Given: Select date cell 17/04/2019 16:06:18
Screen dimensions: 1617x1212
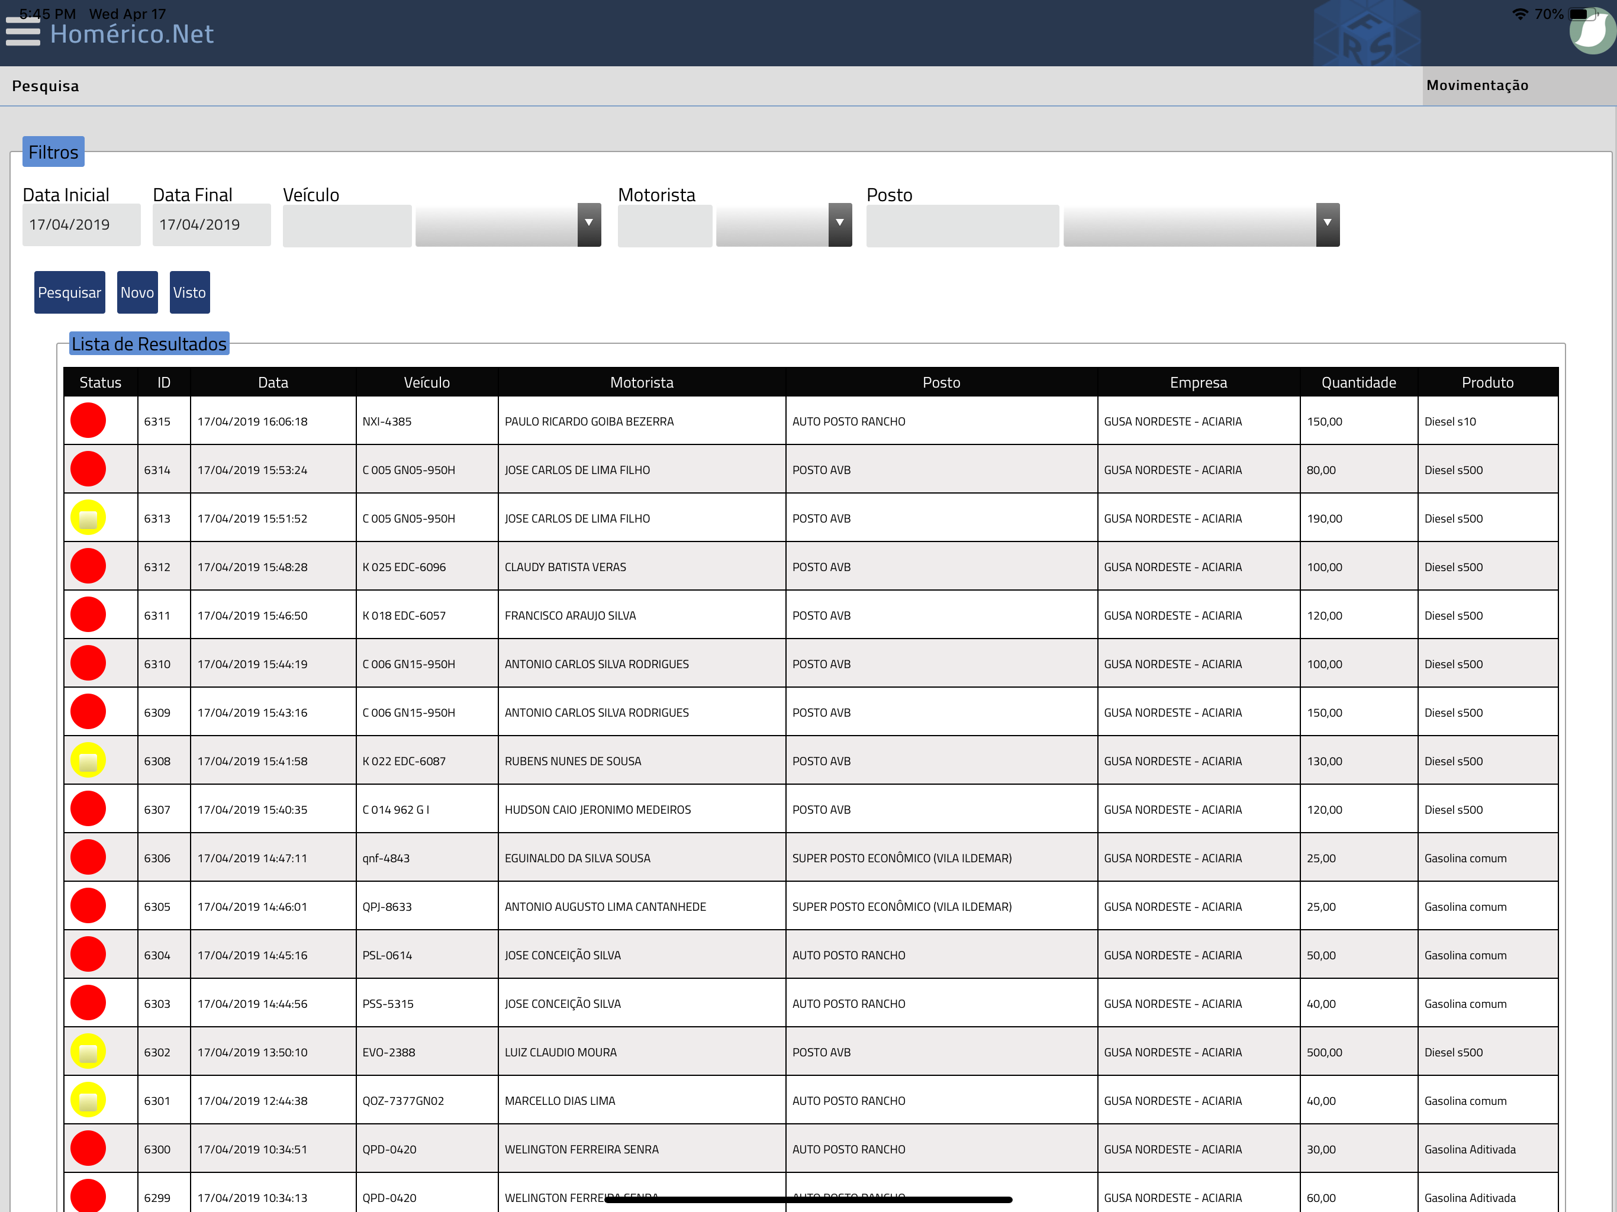Looking at the screenshot, I should 273,421.
